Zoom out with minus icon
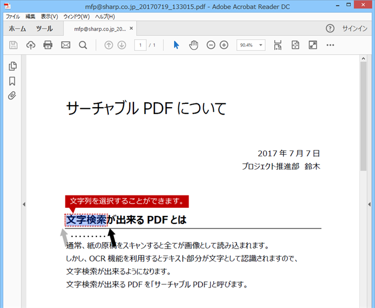375x308 pixels. pyautogui.click(x=211, y=45)
